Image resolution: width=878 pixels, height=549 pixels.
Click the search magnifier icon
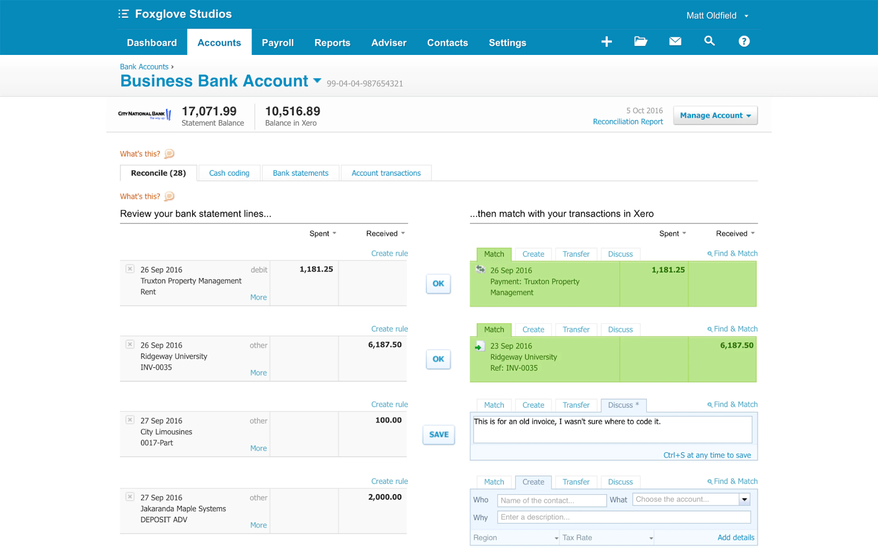tap(710, 41)
